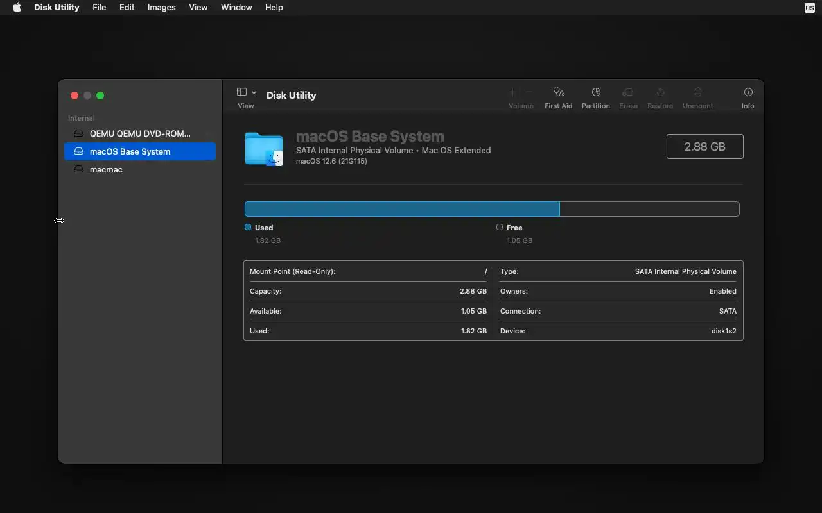Click the 'Enabled' owners value
822x513 pixels.
[723, 291]
